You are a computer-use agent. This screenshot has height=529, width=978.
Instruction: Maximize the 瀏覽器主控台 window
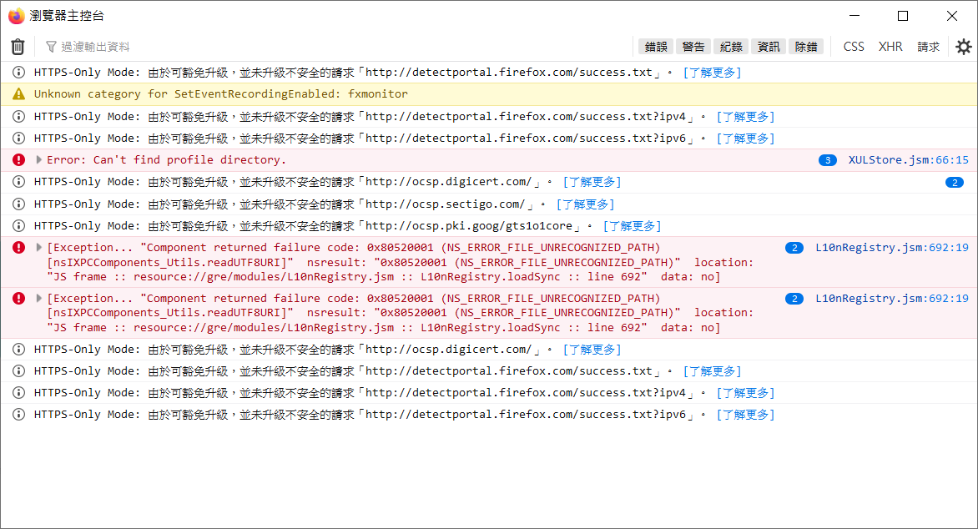pos(903,16)
